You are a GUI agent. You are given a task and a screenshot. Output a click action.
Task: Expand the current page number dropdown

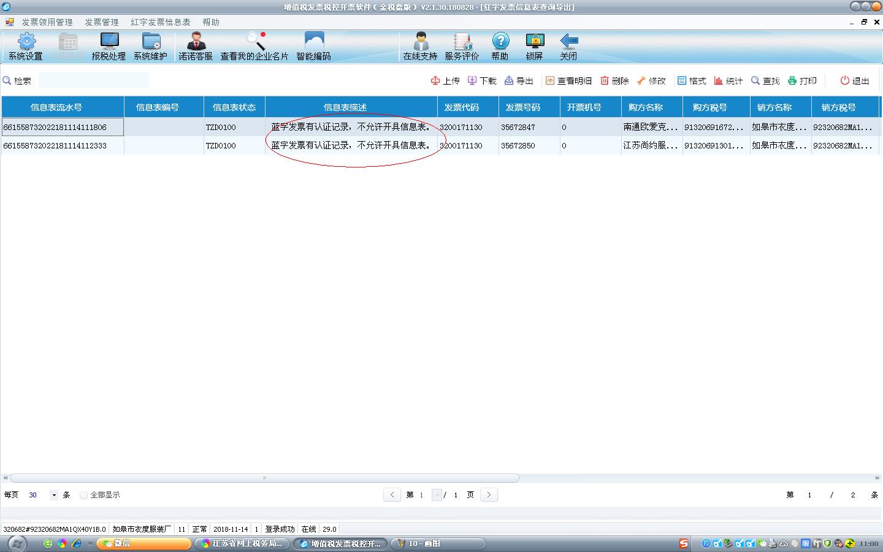coord(437,495)
